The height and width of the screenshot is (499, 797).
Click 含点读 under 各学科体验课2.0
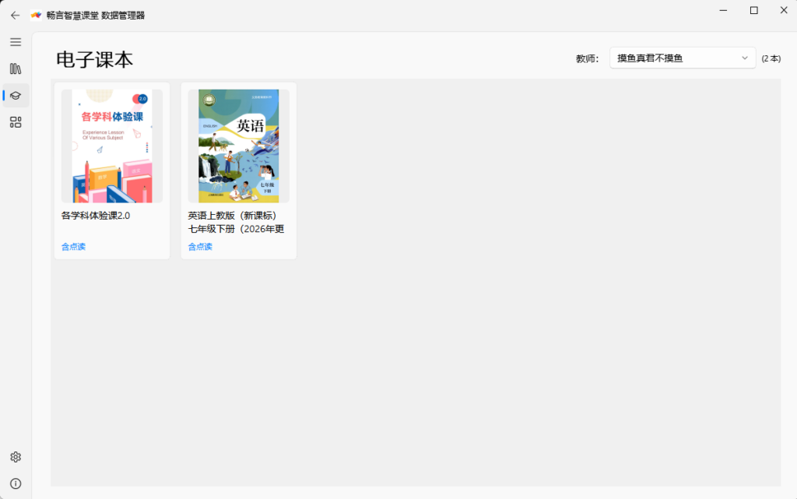73,247
